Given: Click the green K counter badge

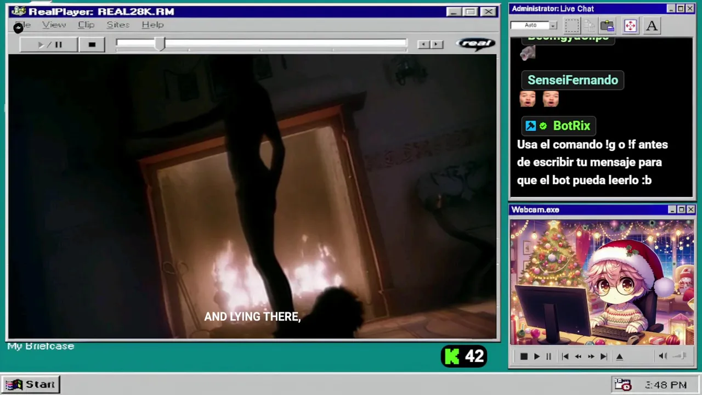Looking at the screenshot, I should 464,357.
